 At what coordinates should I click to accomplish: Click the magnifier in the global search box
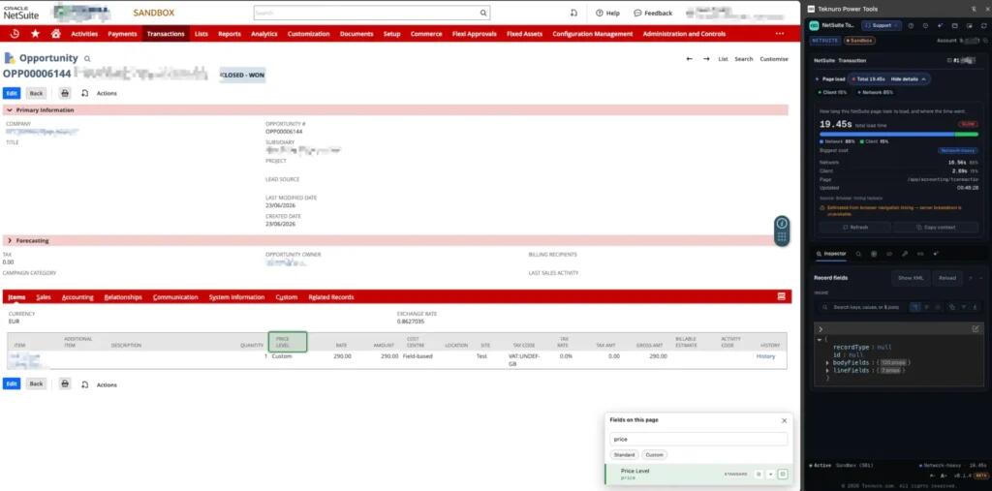click(x=483, y=13)
